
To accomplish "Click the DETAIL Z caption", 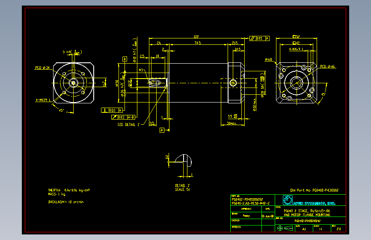I will (182, 186).
